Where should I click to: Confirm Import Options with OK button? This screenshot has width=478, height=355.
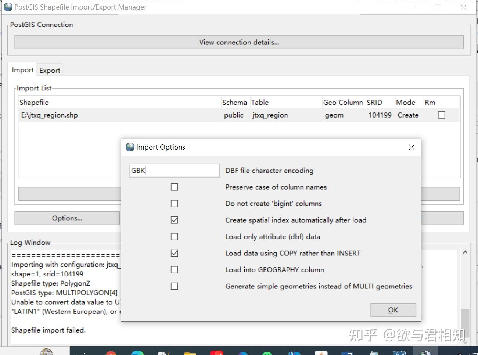click(393, 310)
